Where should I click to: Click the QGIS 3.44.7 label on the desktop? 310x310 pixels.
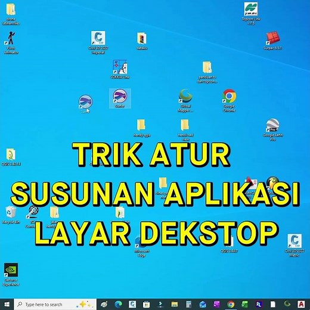pos(229,251)
